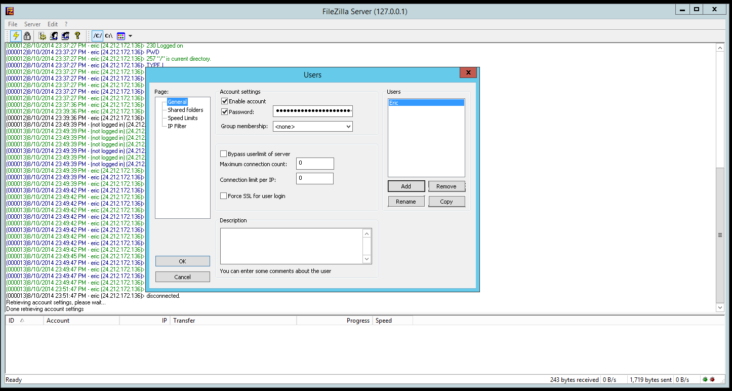
Task: Click '257 "/" is current directory.' log line
Action: click(x=179, y=59)
